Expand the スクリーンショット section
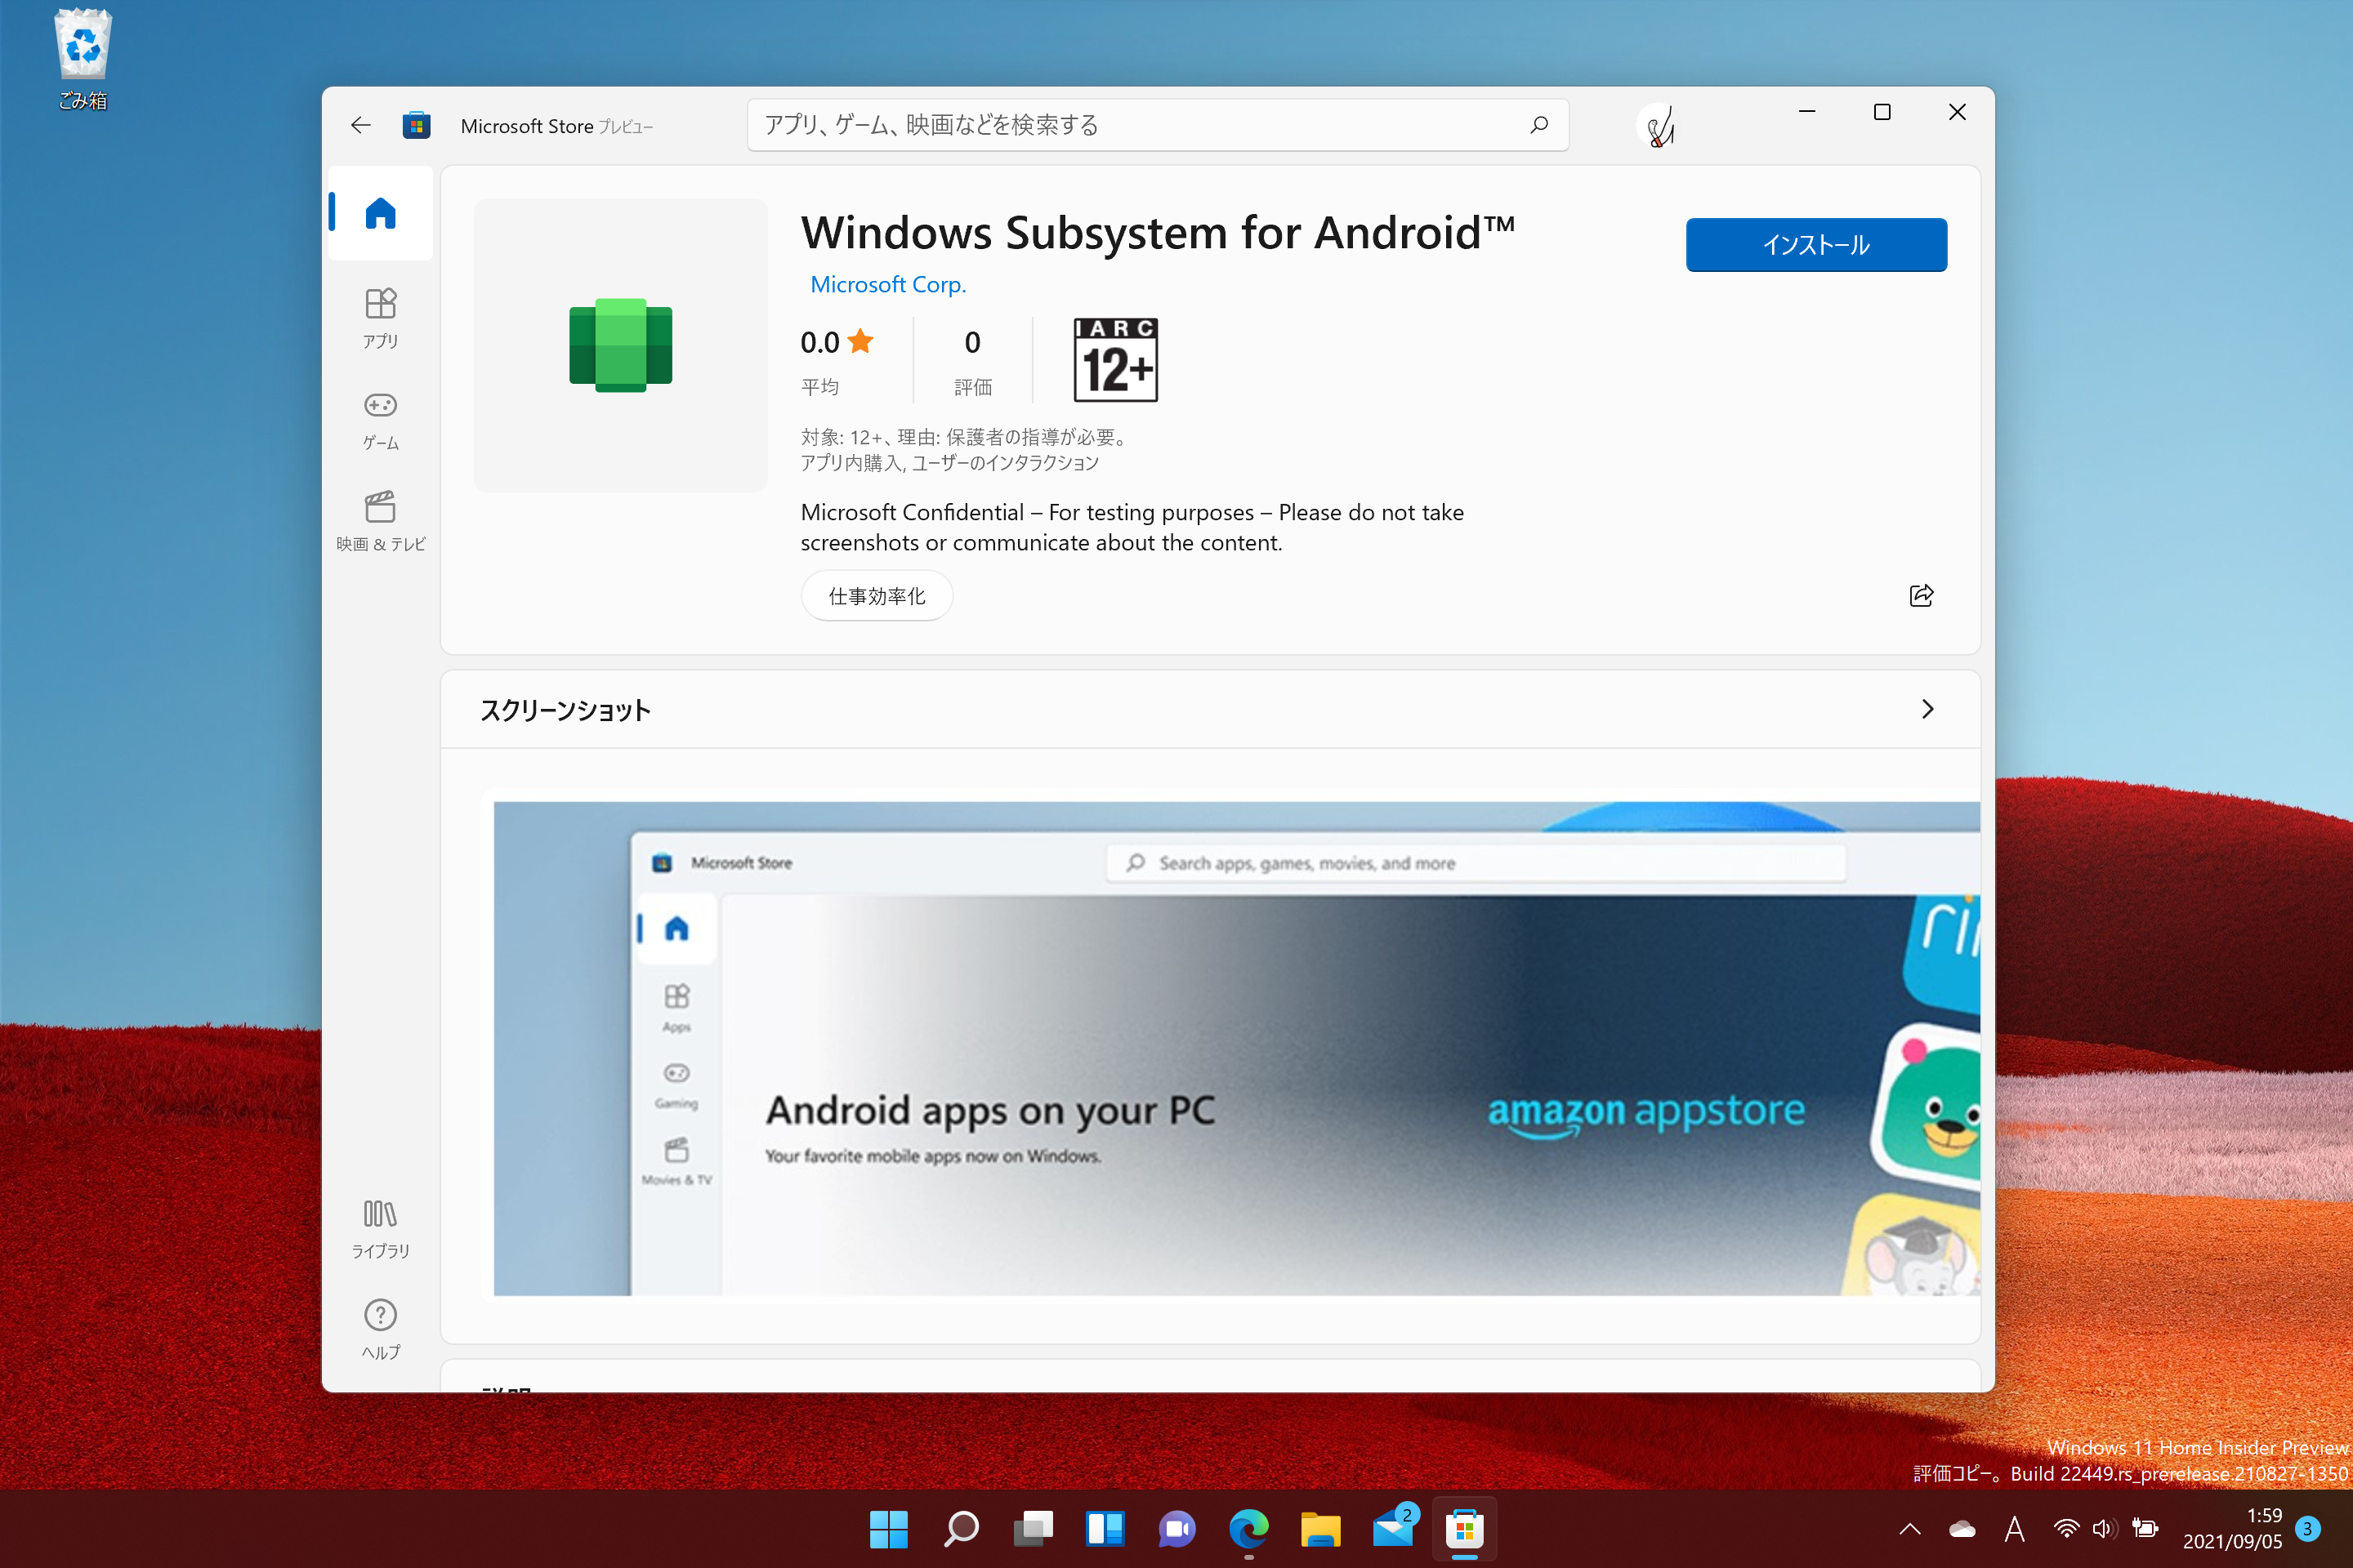2353x1568 pixels. click(1929, 709)
